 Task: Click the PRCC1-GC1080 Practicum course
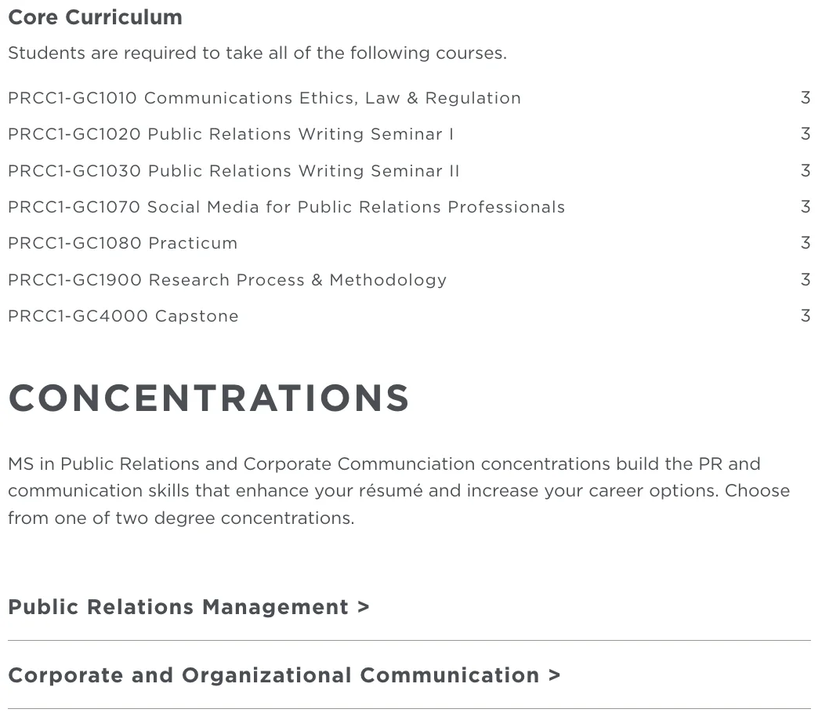pyautogui.click(x=122, y=243)
